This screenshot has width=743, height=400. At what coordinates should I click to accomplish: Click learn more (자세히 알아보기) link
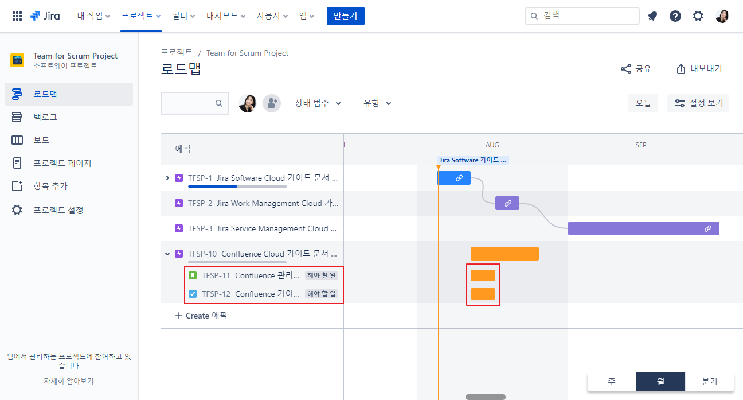click(69, 381)
